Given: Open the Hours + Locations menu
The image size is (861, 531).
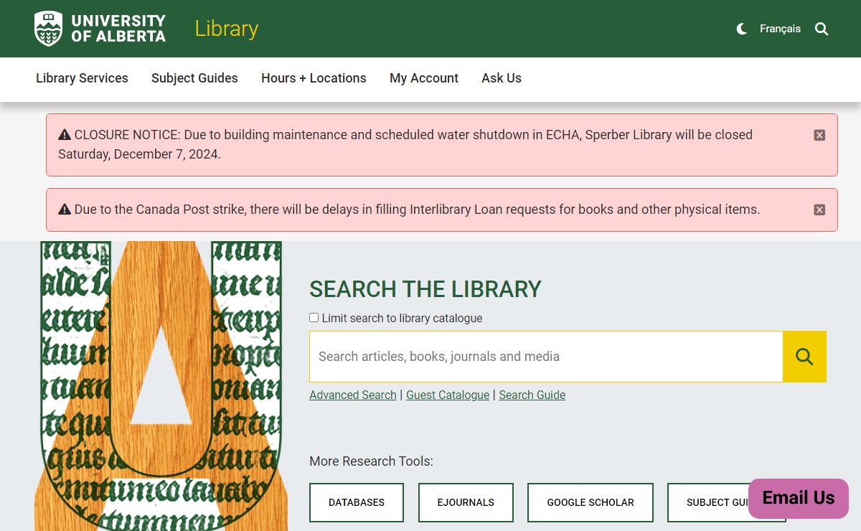Looking at the screenshot, I should click(x=314, y=78).
